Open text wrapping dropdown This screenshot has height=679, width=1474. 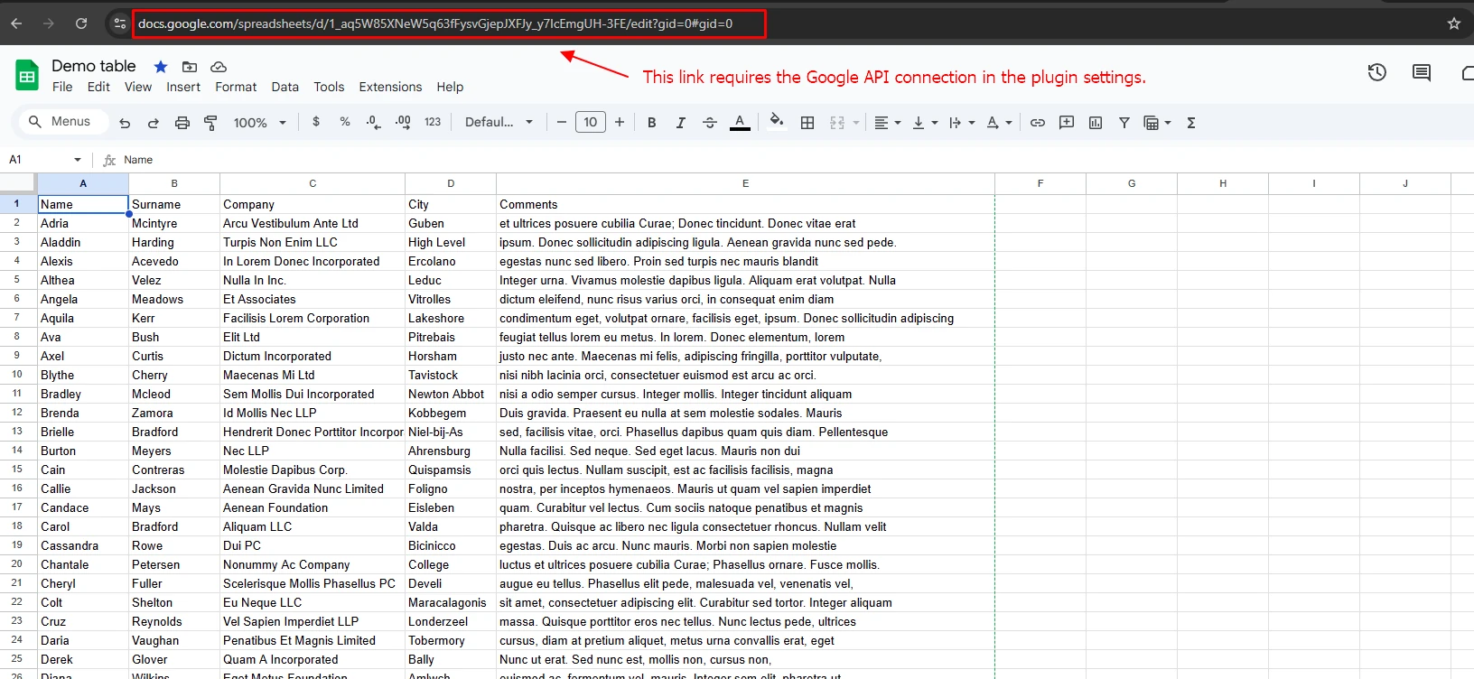click(x=962, y=123)
